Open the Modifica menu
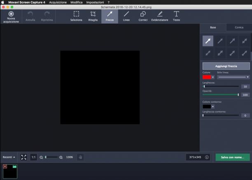Image resolution: width=252 pixels, height=180 pixels. click(x=77, y=2)
